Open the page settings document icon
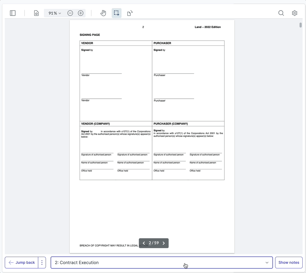Image resolution: width=306 pixels, height=273 pixels. [x=36, y=13]
